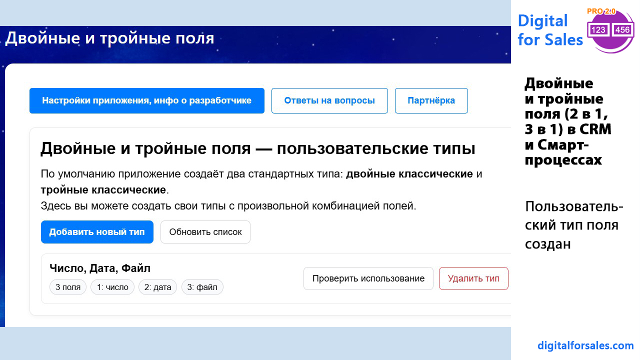The height and width of the screenshot is (360, 640).
Task: Click the white page header Двойные и тройные поля
Action: [x=109, y=38]
